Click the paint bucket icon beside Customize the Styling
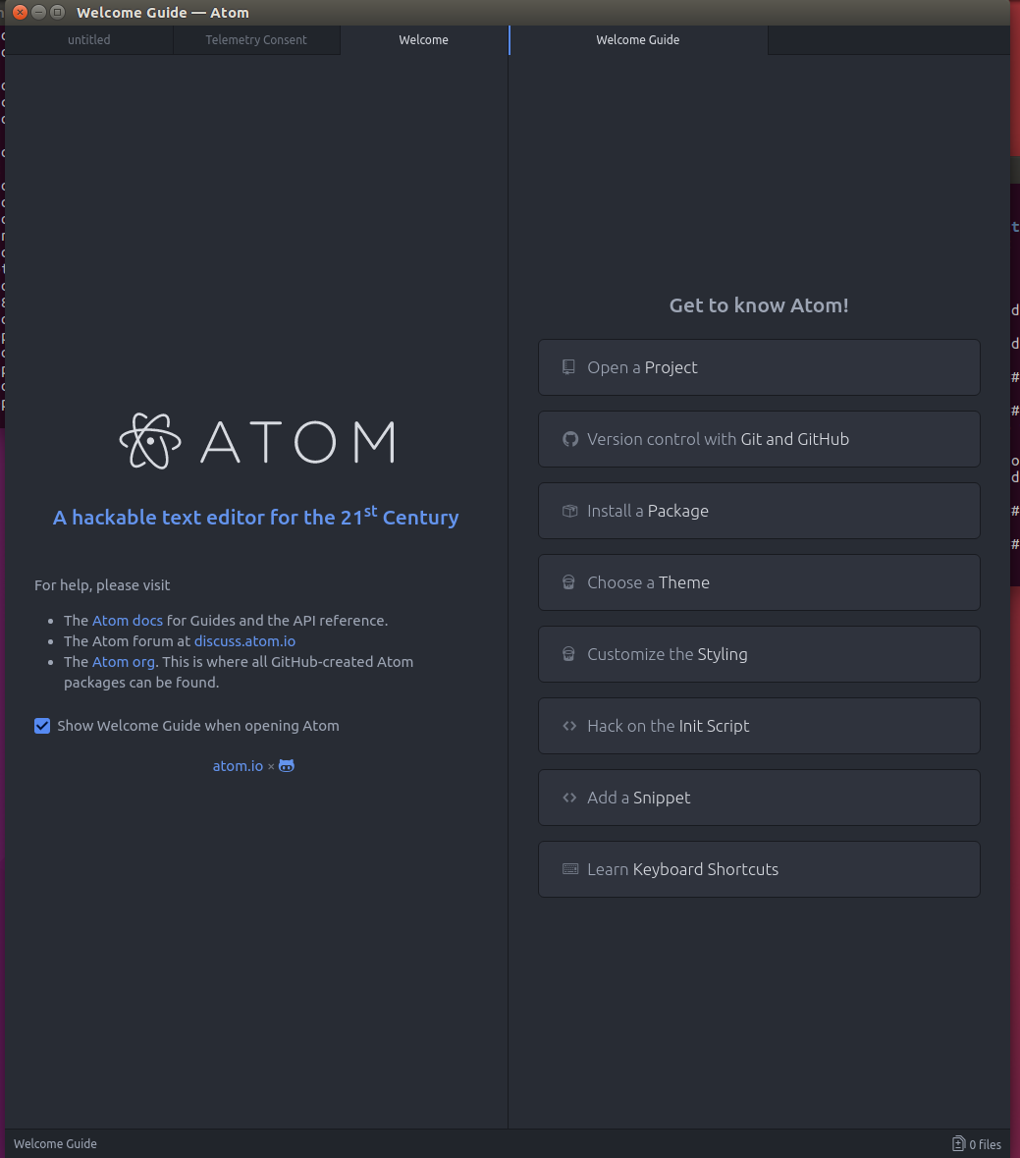Image resolution: width=1020 pixels, height=1158 pixels. (568, 653)
